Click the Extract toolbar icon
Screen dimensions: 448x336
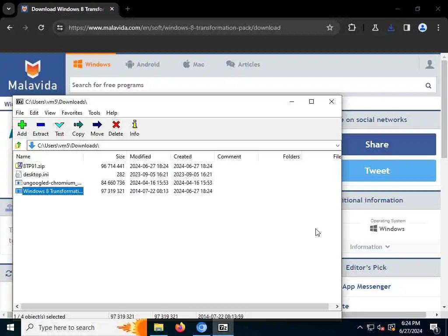click(x=41, y=128)
